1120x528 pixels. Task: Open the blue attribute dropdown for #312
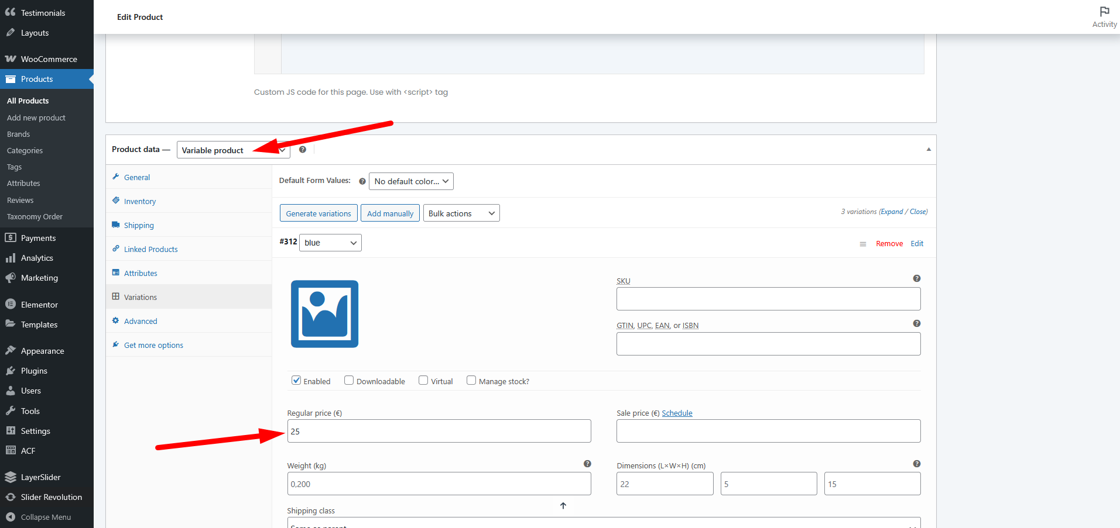coord(330,243)
